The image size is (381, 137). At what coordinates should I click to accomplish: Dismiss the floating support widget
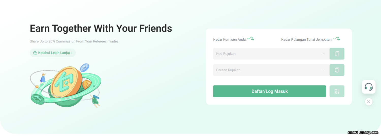[x=369, y=102]
